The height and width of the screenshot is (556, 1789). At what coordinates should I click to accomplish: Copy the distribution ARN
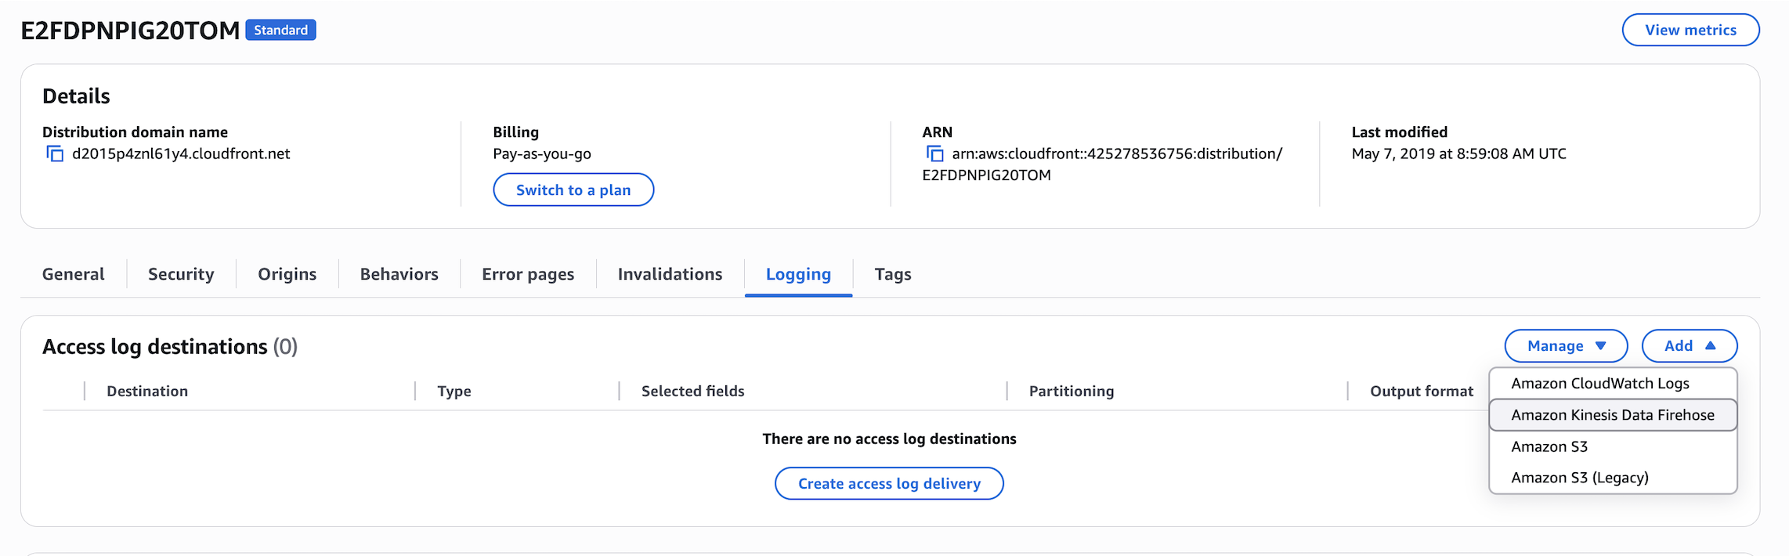[x=937, y=153]
